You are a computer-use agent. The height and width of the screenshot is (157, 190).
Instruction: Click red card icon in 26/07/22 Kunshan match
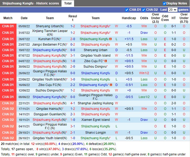[x=110, y=39]
